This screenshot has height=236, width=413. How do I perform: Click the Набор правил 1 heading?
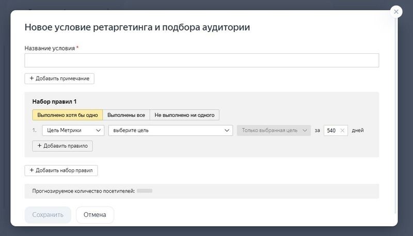pos(54,102)
